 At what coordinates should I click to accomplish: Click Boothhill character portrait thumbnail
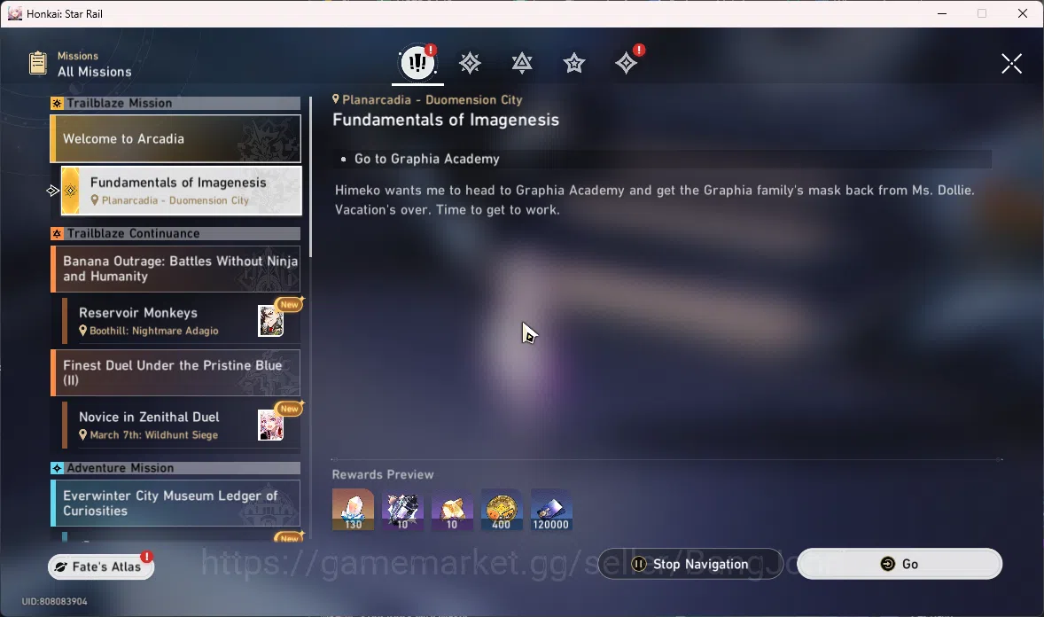270,321
